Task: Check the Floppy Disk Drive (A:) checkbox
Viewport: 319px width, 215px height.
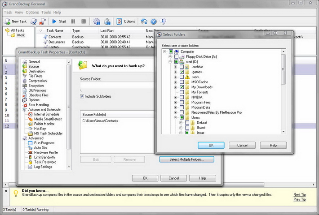Action: pos(176,56)
